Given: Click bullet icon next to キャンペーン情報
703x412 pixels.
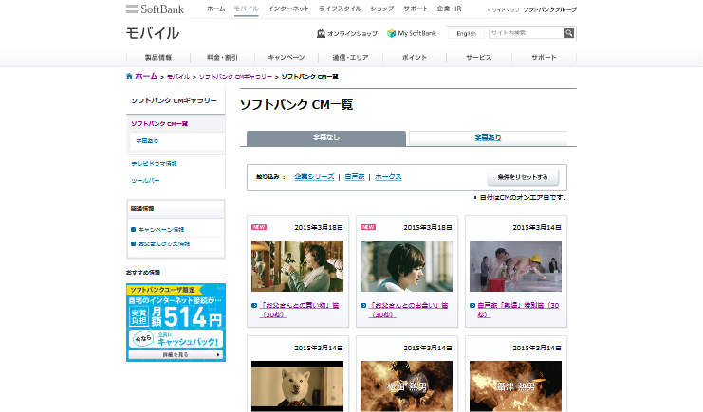Looking at the screenshot, I should (133, 230).
